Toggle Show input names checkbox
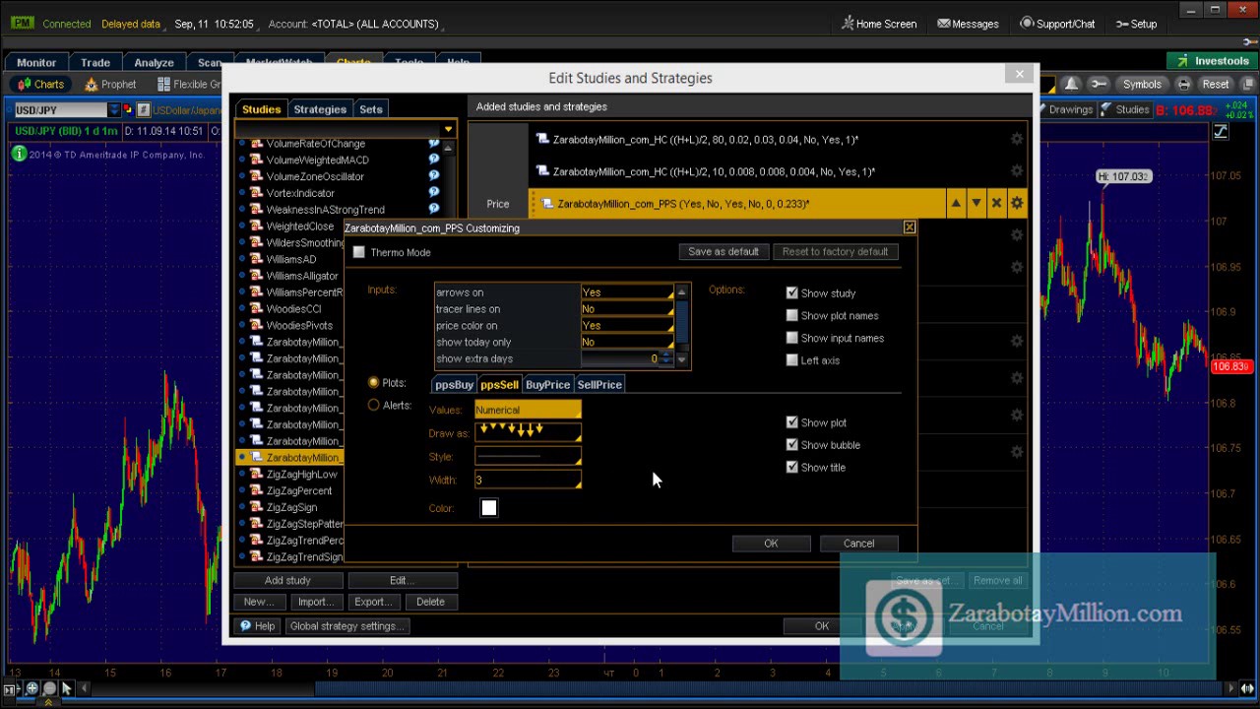The height and width of the screenshot is (709, 1260). (x=791, y=338)
